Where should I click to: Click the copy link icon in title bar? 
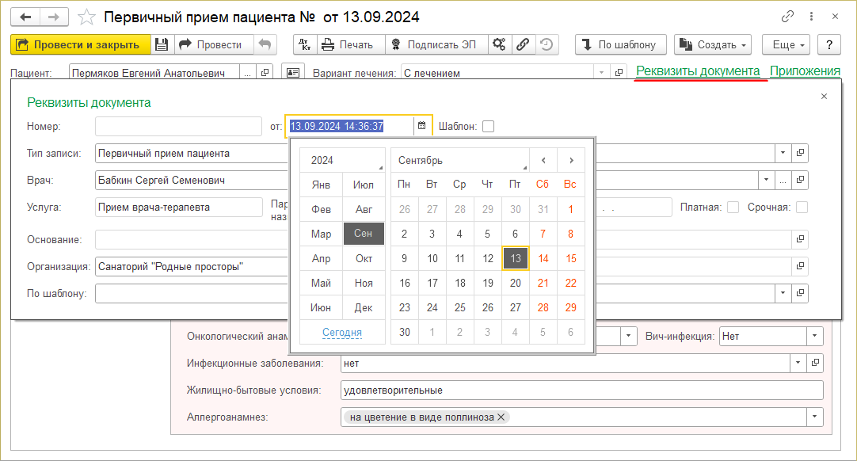(x=787, y=17)
